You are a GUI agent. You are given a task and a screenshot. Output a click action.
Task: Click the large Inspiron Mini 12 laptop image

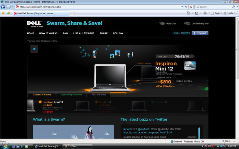(x=110, y=78)
